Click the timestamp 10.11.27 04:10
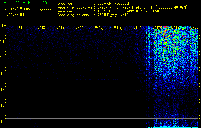This screenshot has height=128, width=201. pyautogui.click(x=16, y=15)
